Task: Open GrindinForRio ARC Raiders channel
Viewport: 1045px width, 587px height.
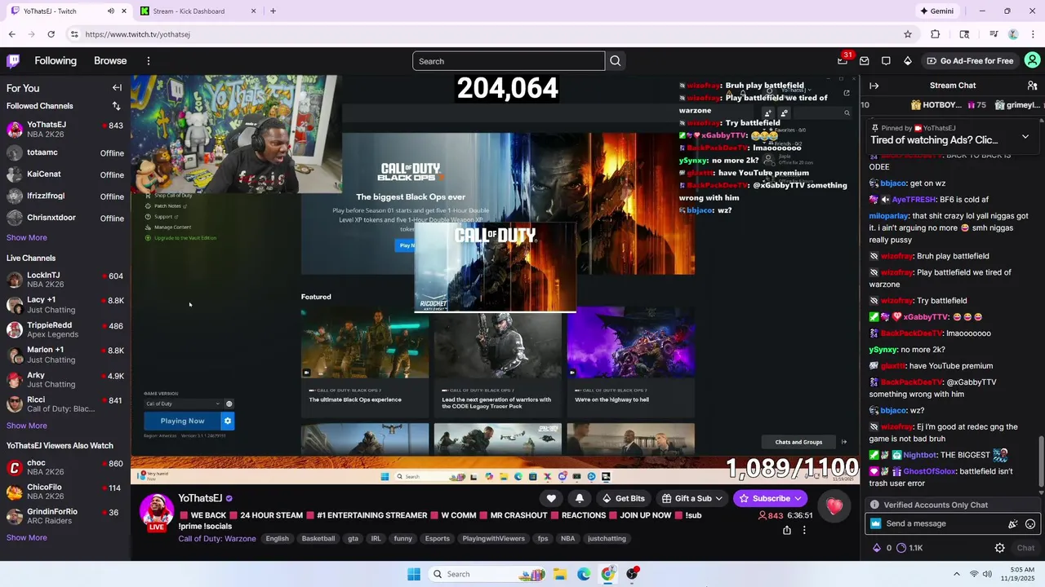Action: [65, 516]
